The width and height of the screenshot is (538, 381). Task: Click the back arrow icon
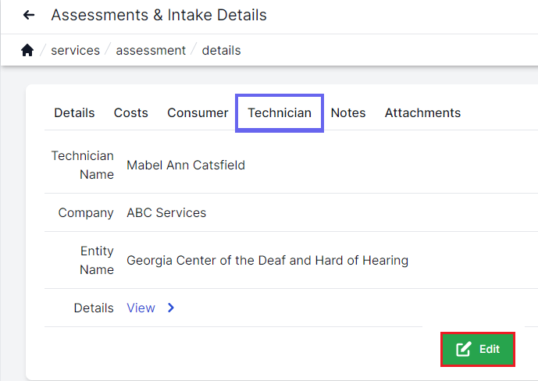tap(29, 15)
